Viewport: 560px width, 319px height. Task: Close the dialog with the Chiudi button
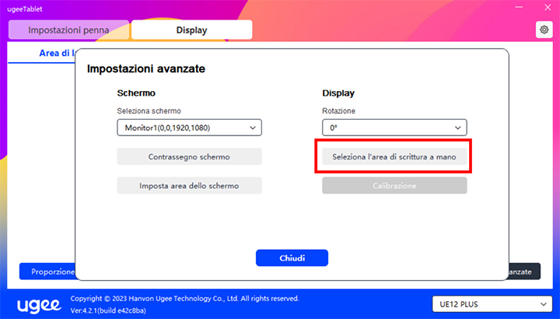coord(292,258)
